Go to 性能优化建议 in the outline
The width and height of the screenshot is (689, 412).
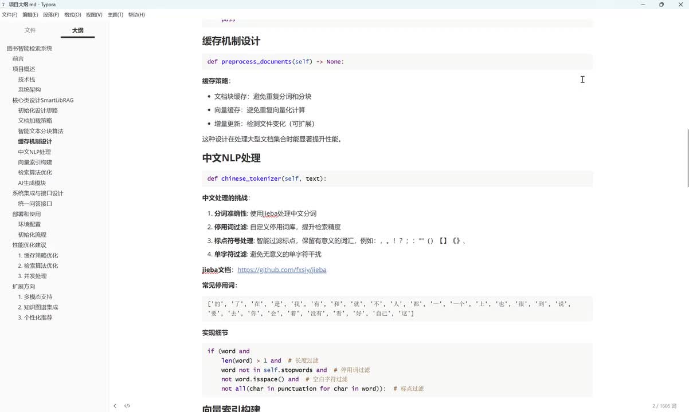tap(29, 245)
